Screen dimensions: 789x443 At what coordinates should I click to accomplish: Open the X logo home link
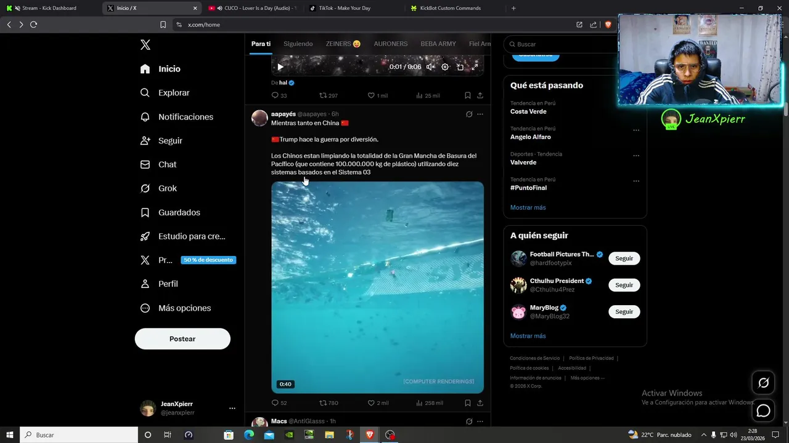pos(145,45)
